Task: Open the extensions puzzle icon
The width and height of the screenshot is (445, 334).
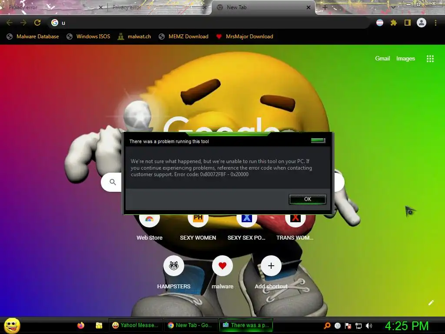Action: coord(394,23)
